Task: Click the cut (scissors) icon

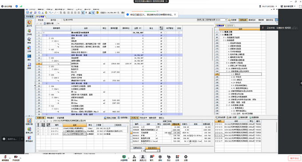Action: 43,12
